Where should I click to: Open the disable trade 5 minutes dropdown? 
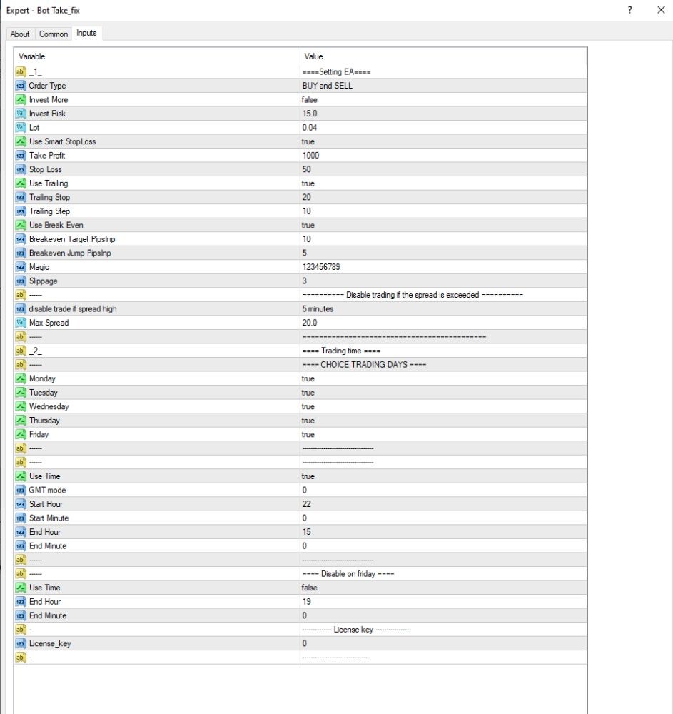(443, 308)
